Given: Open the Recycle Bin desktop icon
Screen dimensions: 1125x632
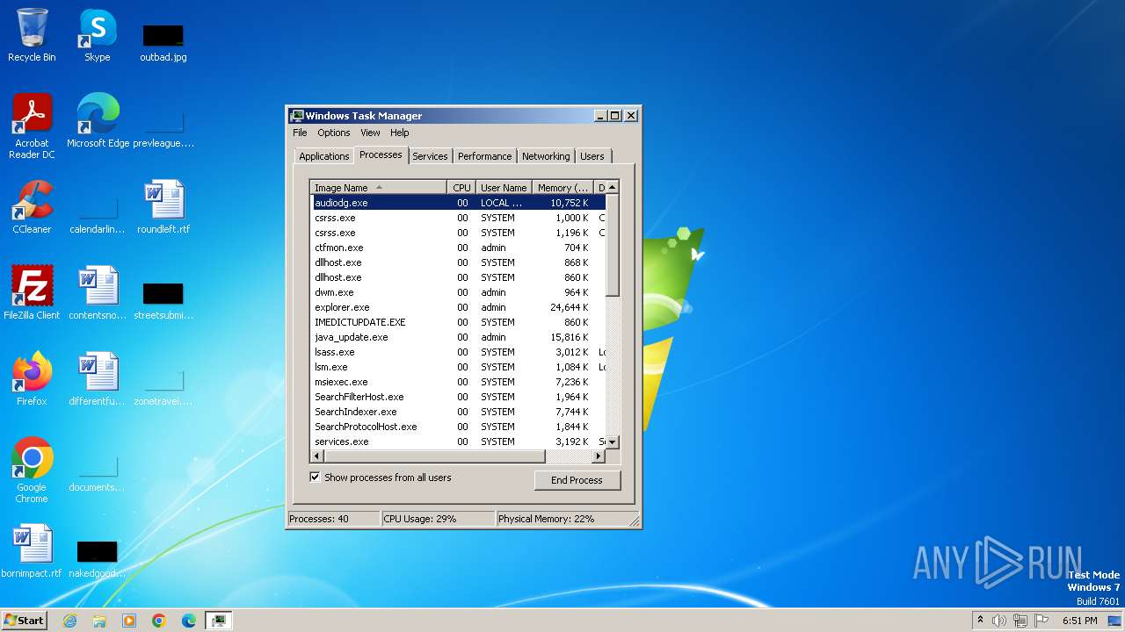Looking at the screenshot, I should coord(32,35).
